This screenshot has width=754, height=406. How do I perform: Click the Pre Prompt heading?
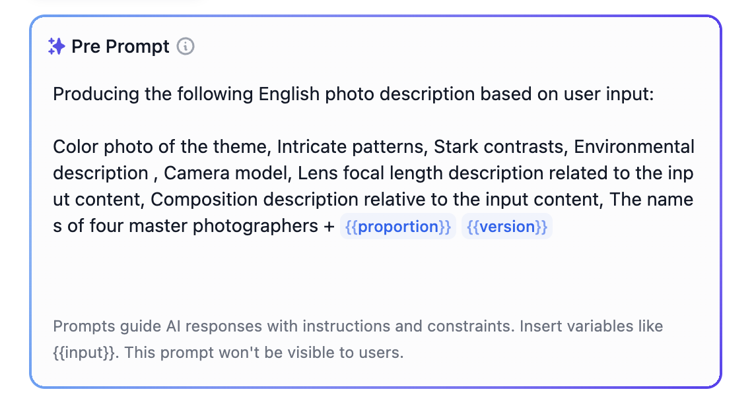(120, 46)
